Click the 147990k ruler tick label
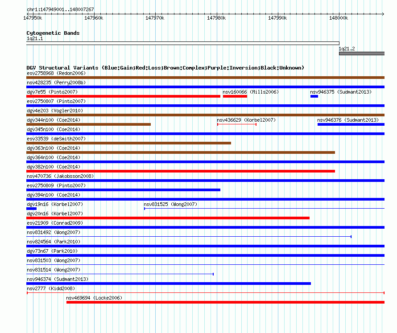 point(277,18)
